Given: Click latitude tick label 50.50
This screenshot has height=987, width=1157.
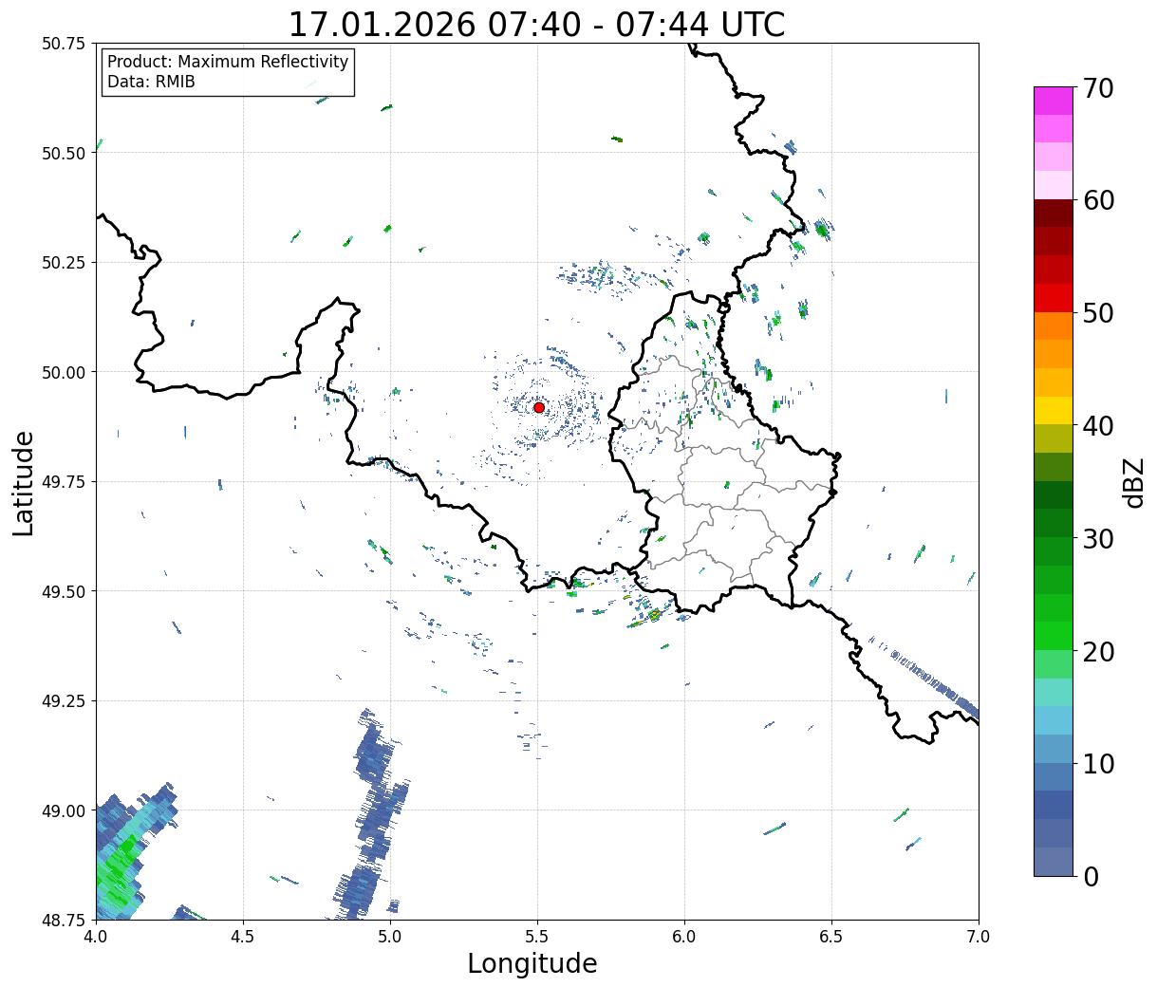Looking at the screenshot, I should (64, 153).
